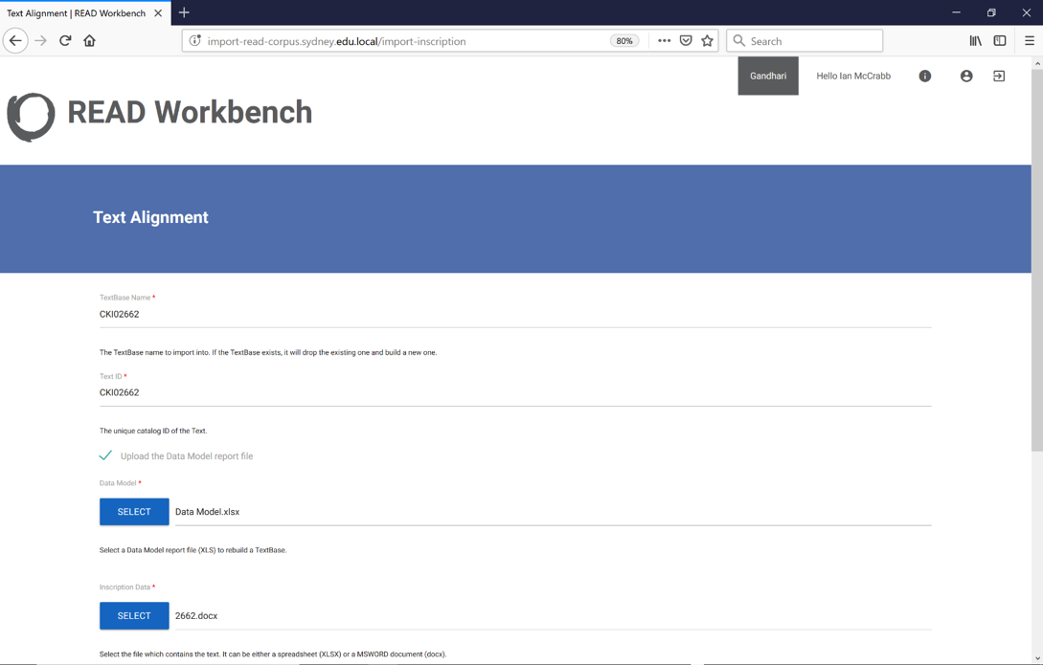
Task: Show sidebars icon in Firefox toolbar
Action: pyautogui.click(x=1000, y=40)
